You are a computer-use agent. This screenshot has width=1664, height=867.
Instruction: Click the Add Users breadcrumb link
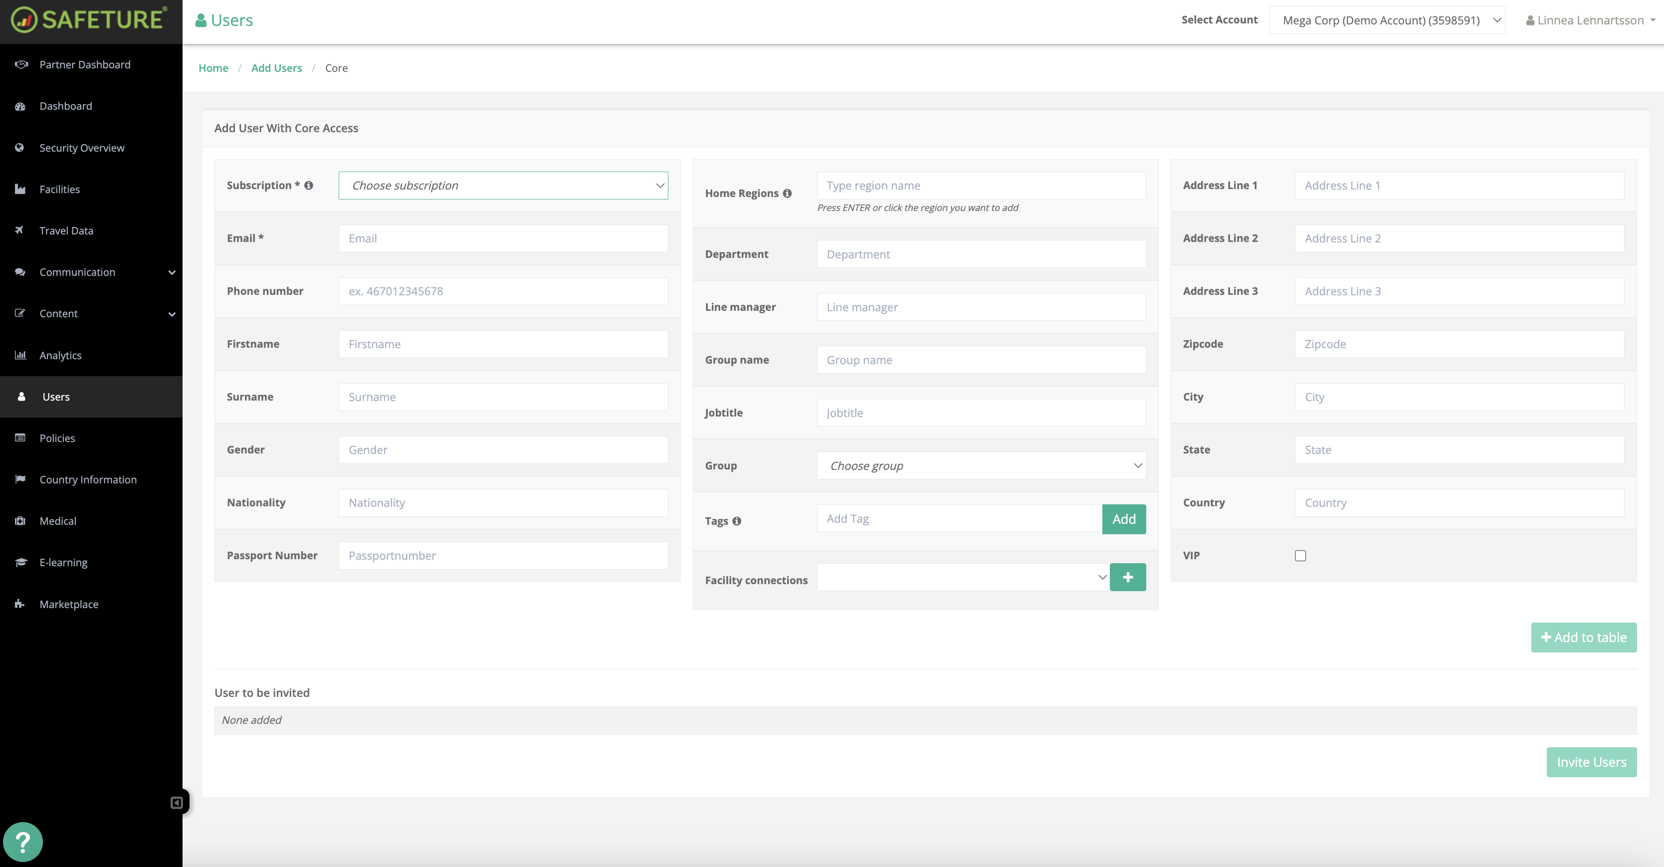pos(276,68)
